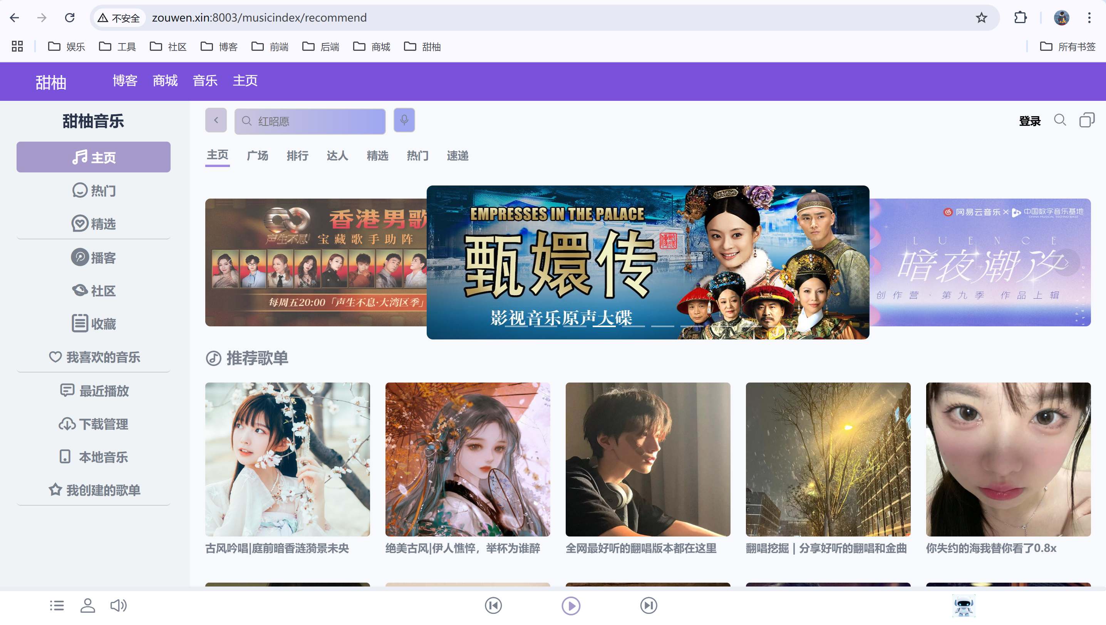Click the 登录 login link

coord(1029,121)
